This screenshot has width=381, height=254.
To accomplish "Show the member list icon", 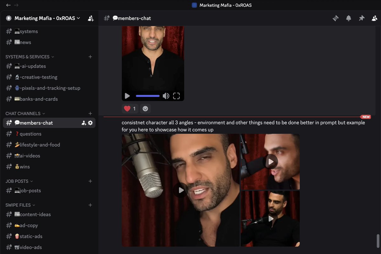I will point(374,18).
